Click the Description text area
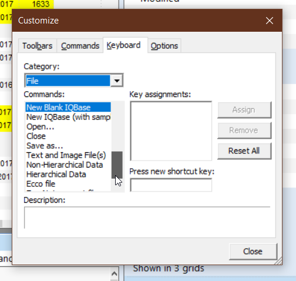Viewport: 296px width, 281px height. [147, 218]
